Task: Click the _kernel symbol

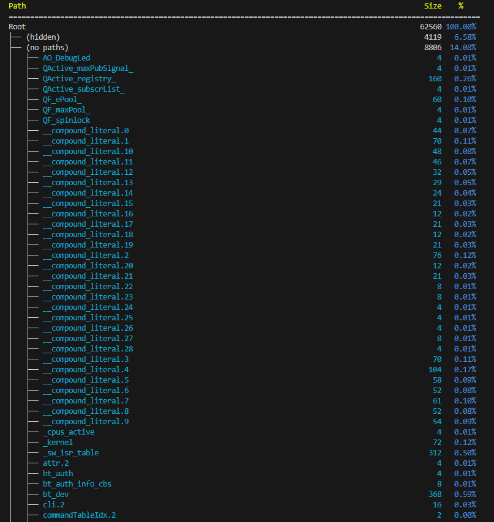Action: pos(58,443)
